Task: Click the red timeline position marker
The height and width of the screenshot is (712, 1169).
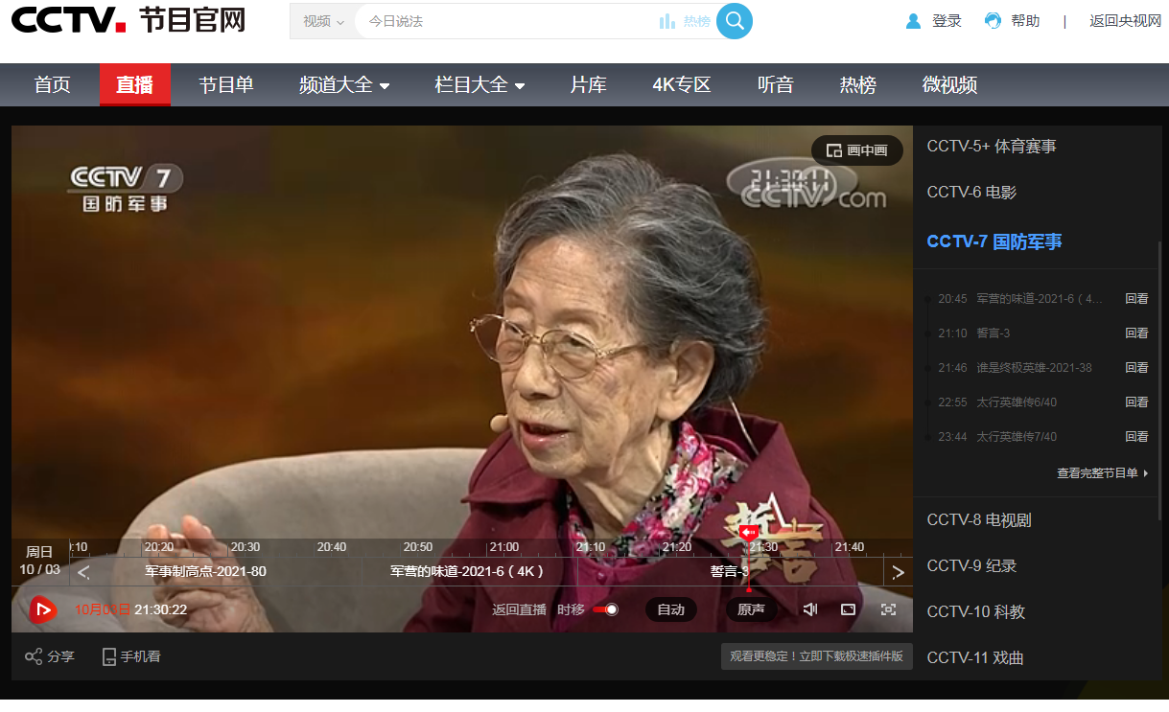Action: coord(749,533)
